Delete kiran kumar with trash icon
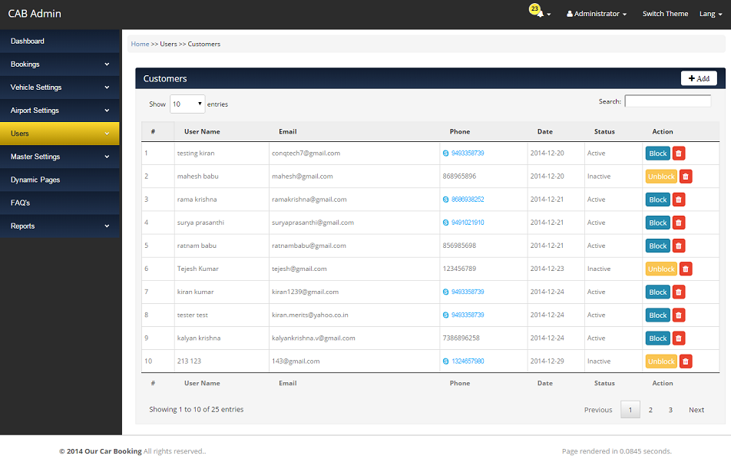Image resolution: width=731 pixels, height=472 pixels. pos(679,292)
